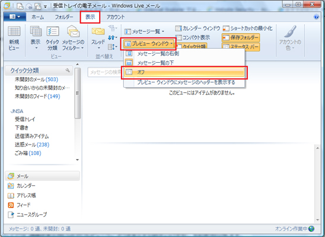Open the メッセージのフィルター dropdown
Image resolution: width=325 pixels, height=237 pixels.
pos(73,38)
